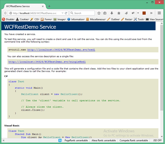Open the dropdown arrow next to the extension icon
Screen dimensions: 165x144
[138, 13]
